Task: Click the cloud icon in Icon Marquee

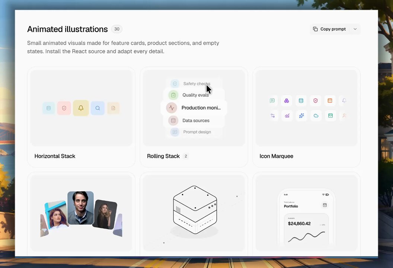Action: [316, 115]
